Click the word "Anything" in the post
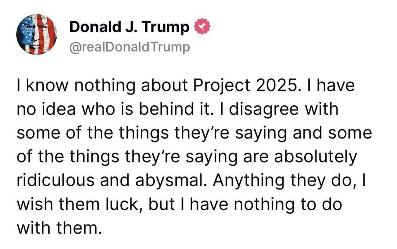 point(249,181)
